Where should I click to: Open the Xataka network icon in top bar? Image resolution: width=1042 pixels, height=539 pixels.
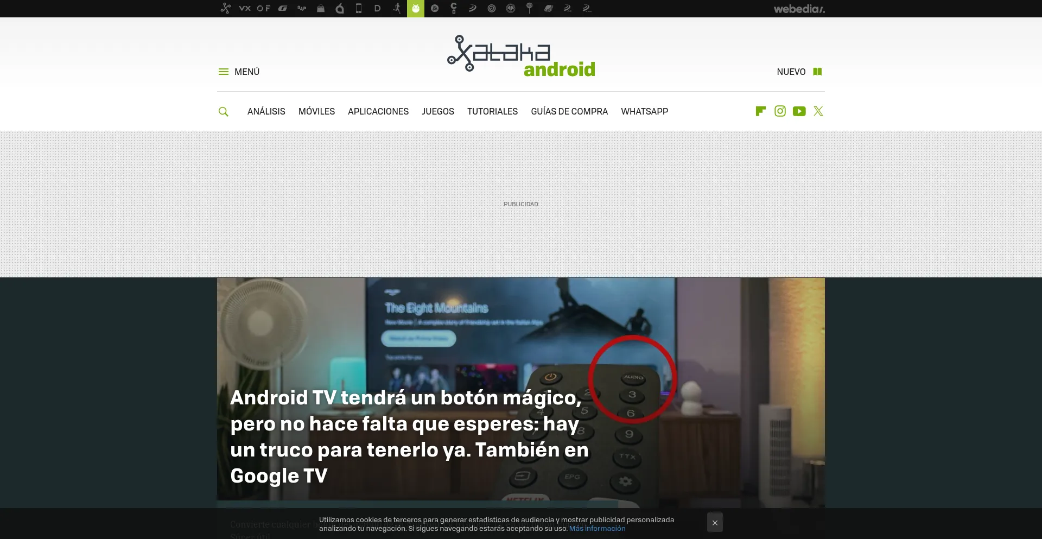coord(226,8)
